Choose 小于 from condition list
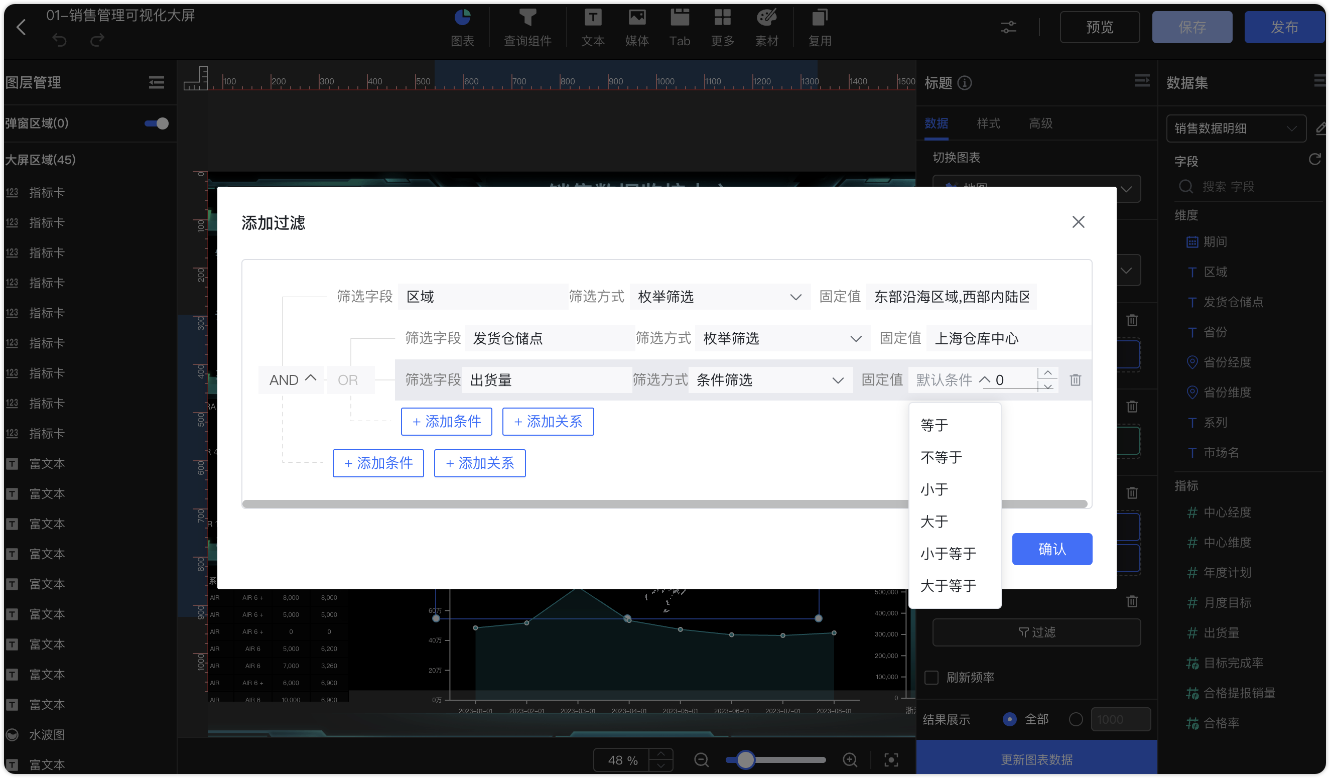Image resolution: width=1330 pixels, height=778 pixels. [x=954, y=489]
